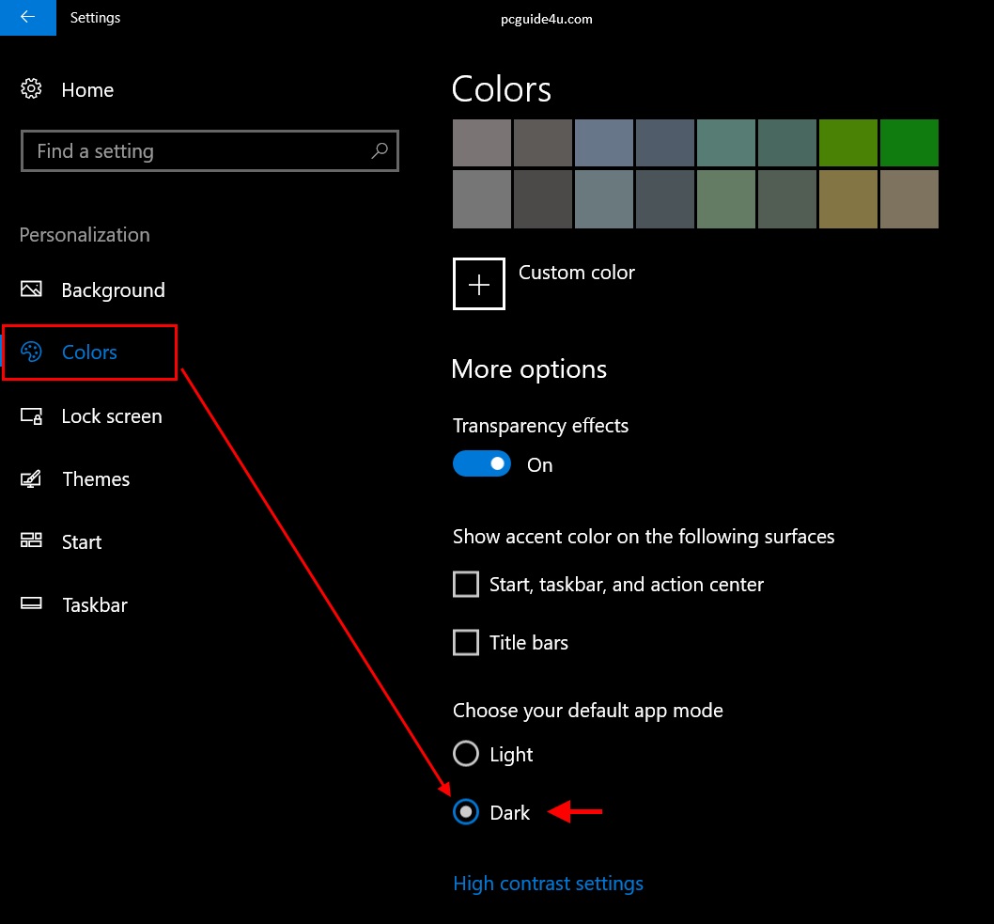Select Dark default app mode
Screen dimensions: 994x924
click(466, 812)
